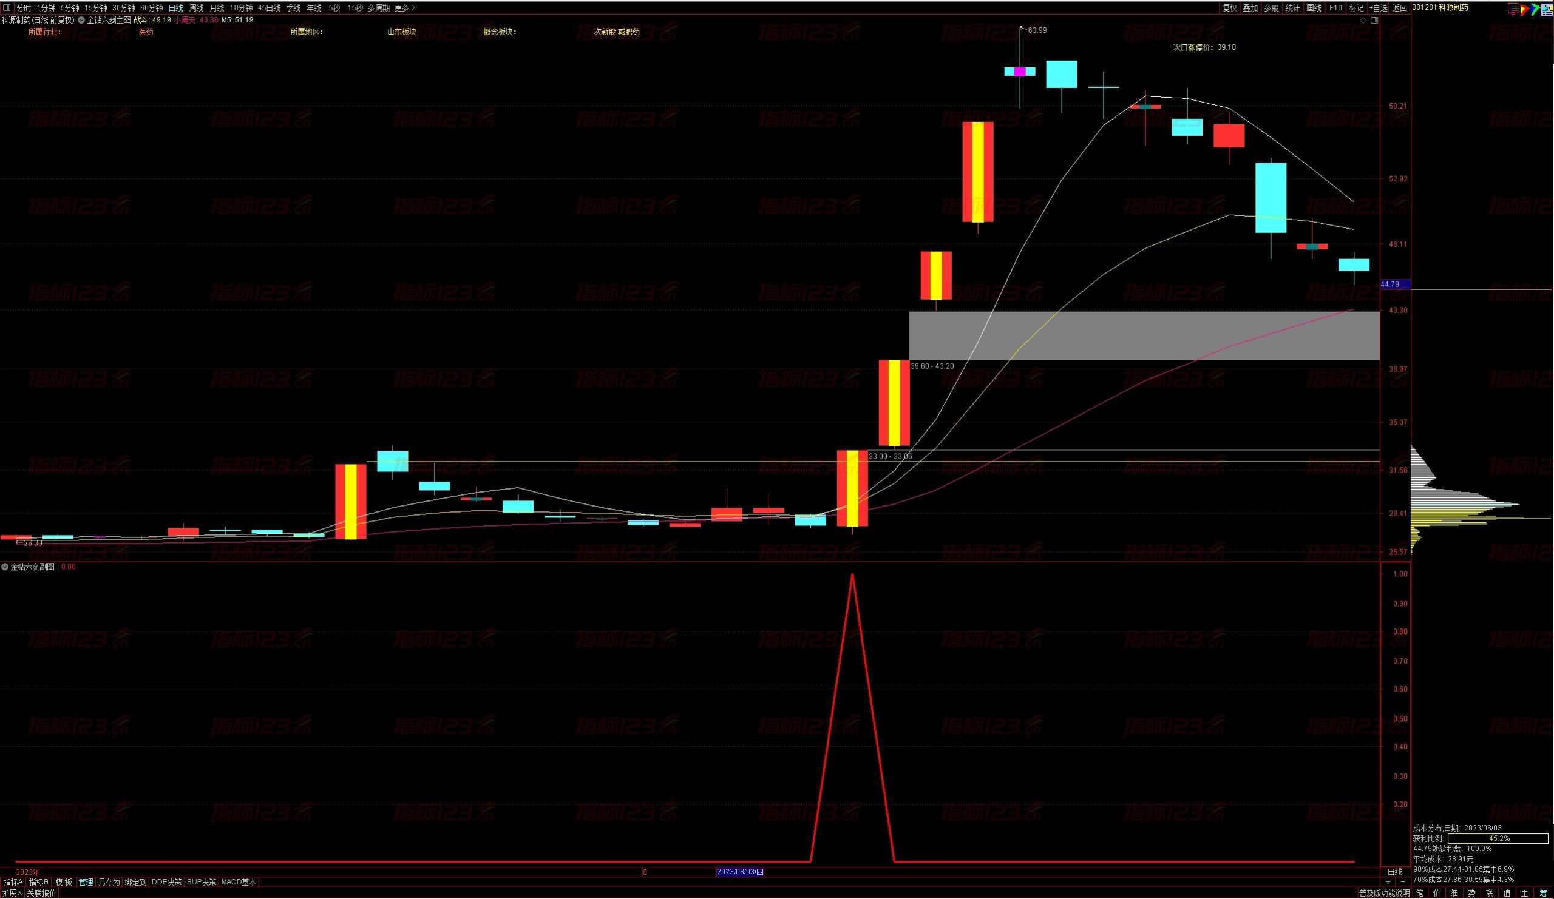This screenshot has height=899, width=1554.
Task: Select the 年线 yearly period tab
Action: pos(314,8)
